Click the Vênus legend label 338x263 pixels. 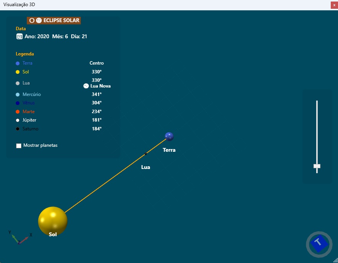click(28, 103)
